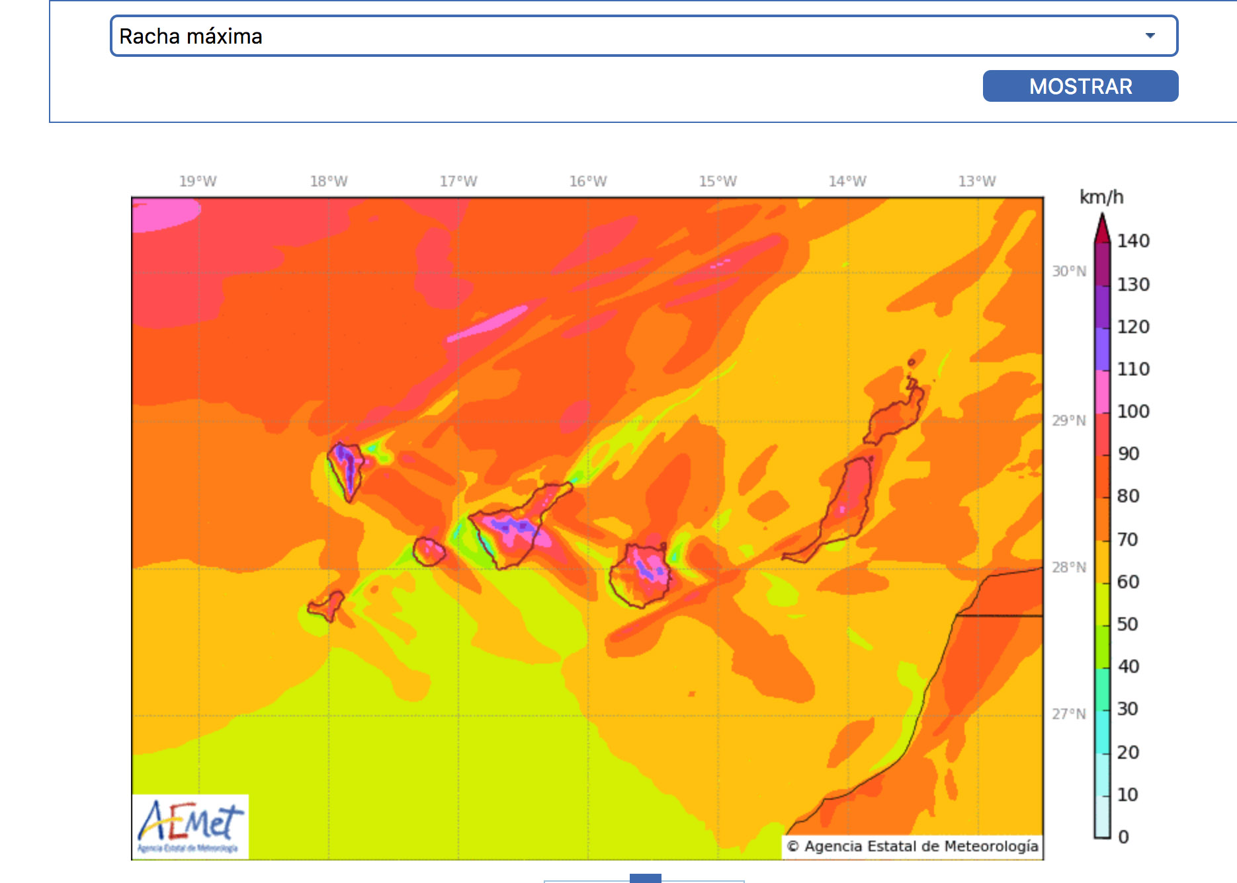The height and width of the screenshot is (883, 1237).
Task: Click the 140 label on the km/h scale
Action: [x=1133, y=241]
